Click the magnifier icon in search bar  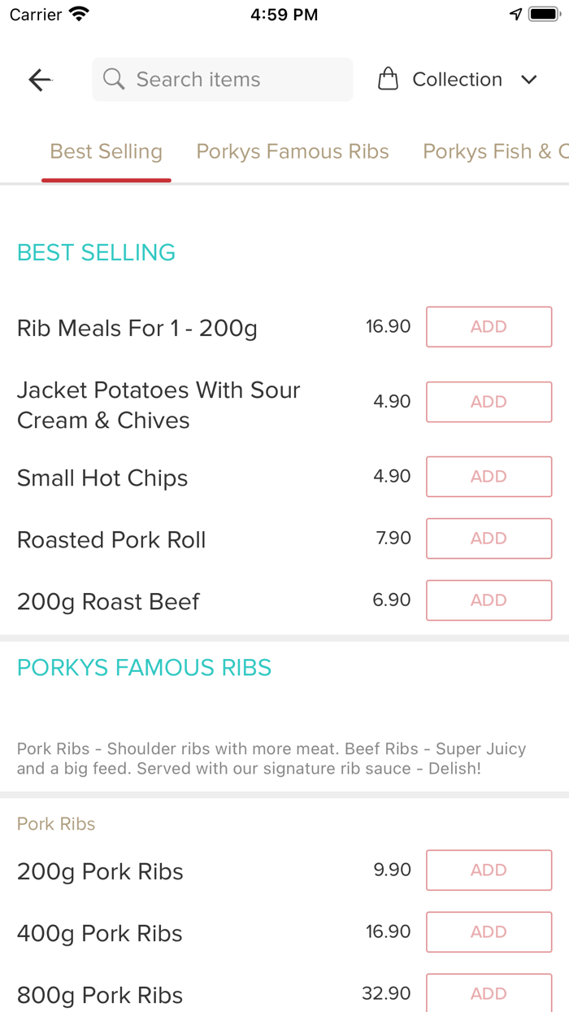coord(114,79)
